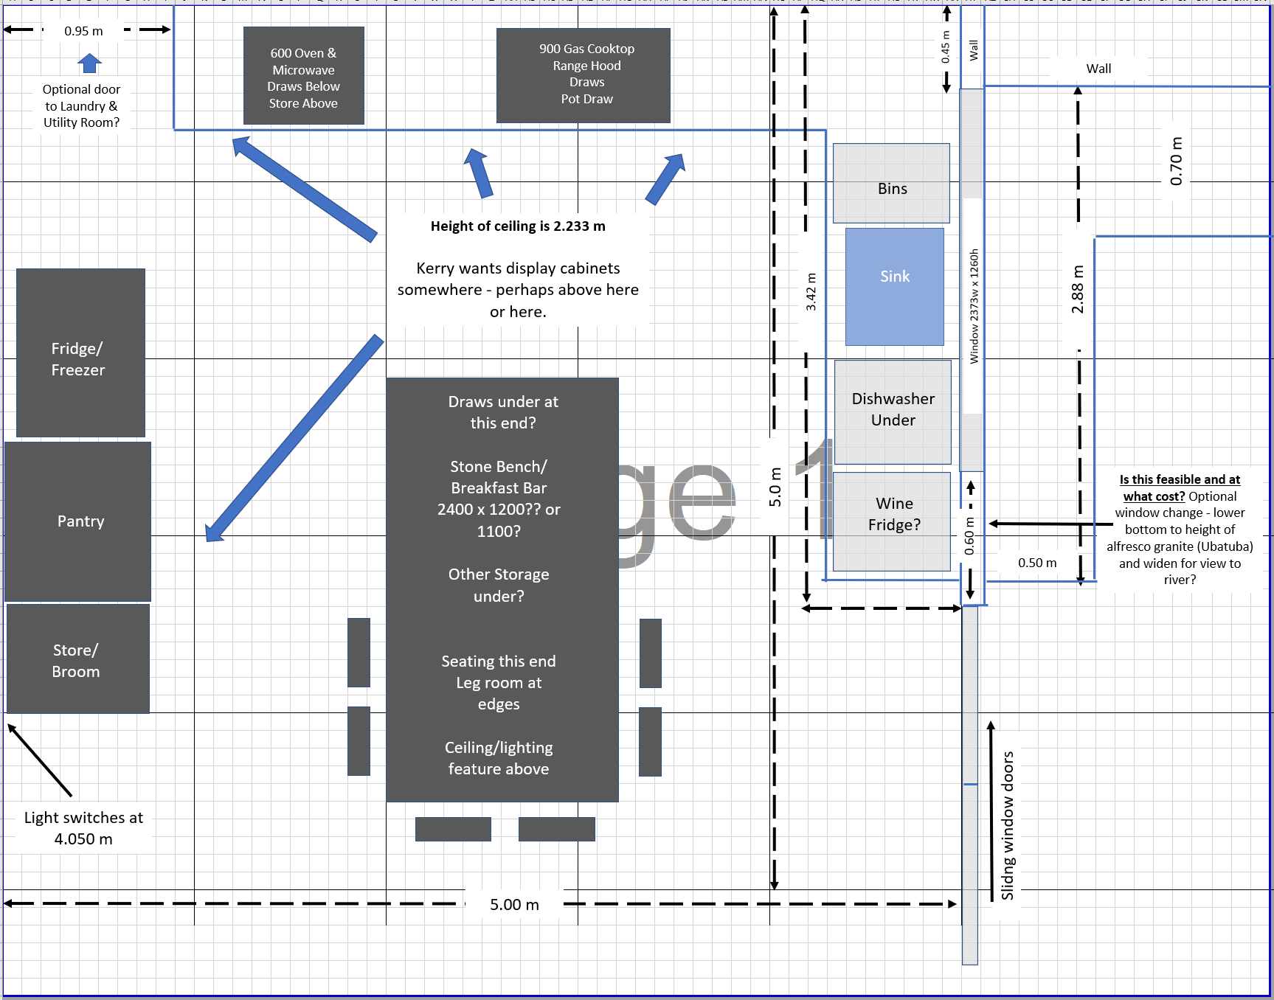
Task: Click the small blue up arrow above Optional door
Action: [89, 63]
